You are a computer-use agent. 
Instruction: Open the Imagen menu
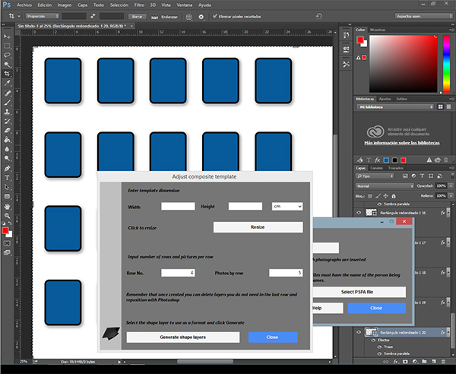click(65, 5)
